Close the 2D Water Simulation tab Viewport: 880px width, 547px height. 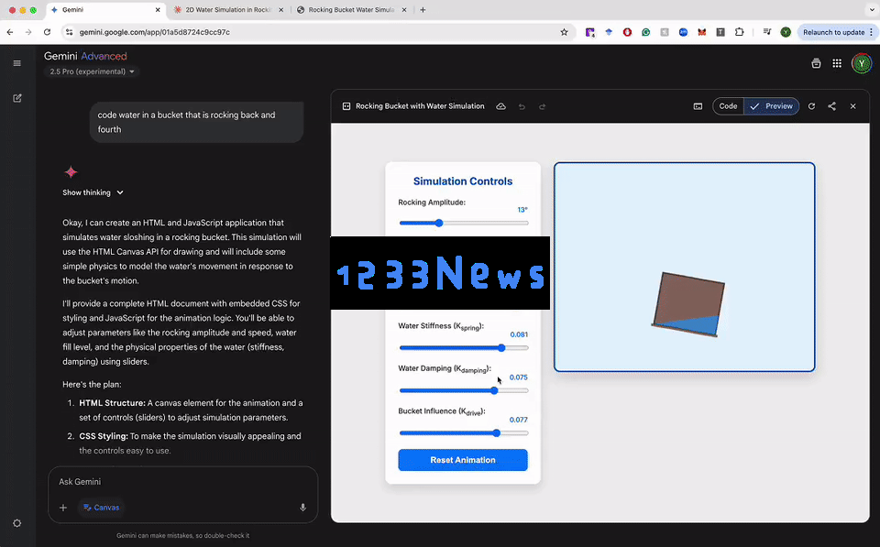[x=280, y=9]
